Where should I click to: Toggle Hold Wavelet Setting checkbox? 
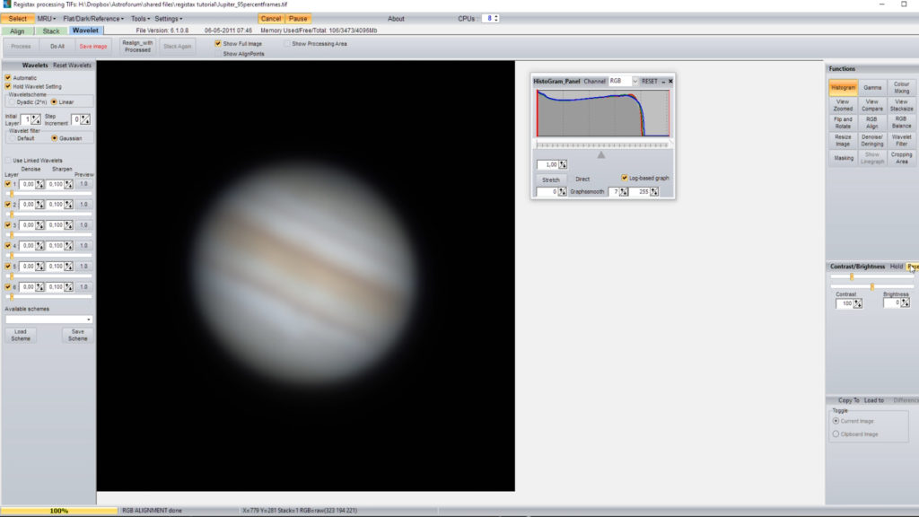tap(8, 86)
